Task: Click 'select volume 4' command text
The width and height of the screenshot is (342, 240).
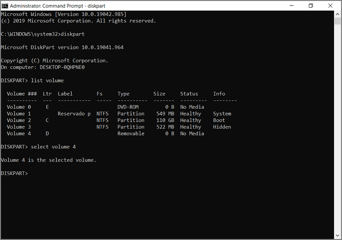Action: click(53, 147)
